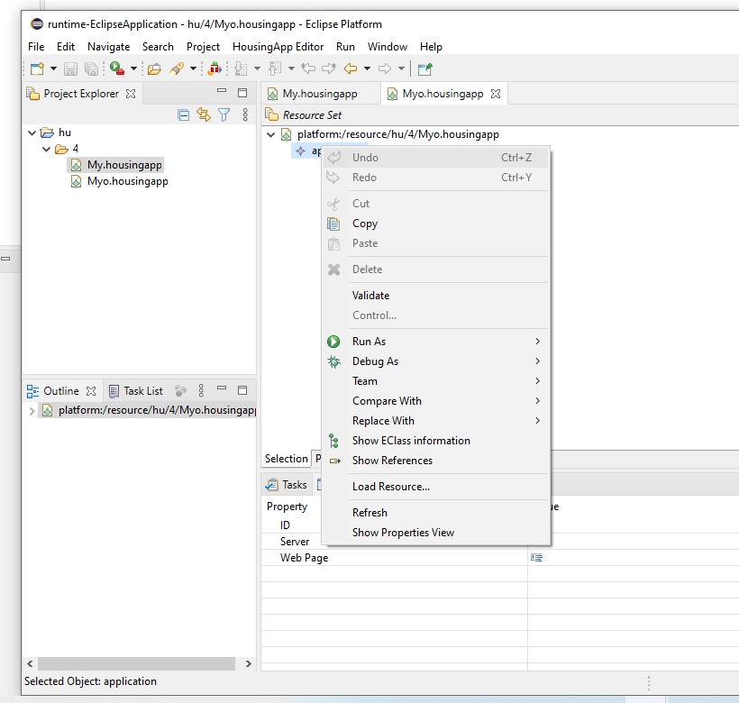Viewport: 739px width, 703px height.
Task: Switch to the Task List tab
Action: pyautogui.click(x=136, y=391)
